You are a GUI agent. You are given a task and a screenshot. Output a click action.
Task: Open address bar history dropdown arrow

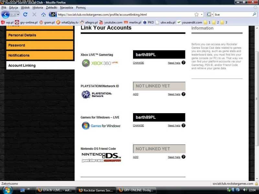[x=202, y=15]
